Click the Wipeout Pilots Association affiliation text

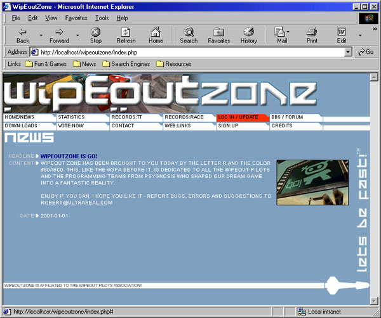click(x=73, y=286)
